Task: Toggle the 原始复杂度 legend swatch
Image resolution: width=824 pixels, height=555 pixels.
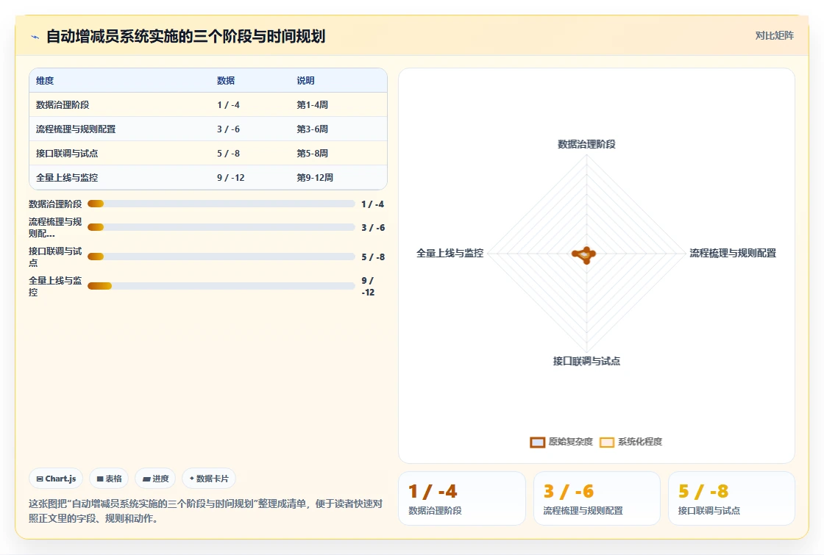Action: [x=537, y=442]
